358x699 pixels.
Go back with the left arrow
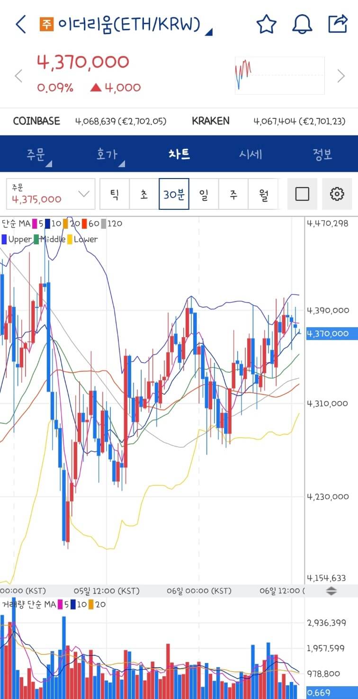point(21,24)
